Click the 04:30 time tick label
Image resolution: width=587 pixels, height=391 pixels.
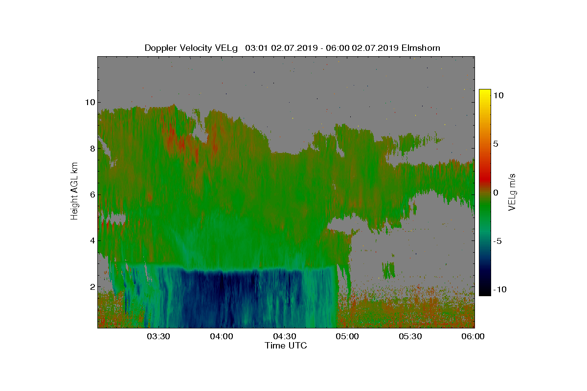point(285,337)
